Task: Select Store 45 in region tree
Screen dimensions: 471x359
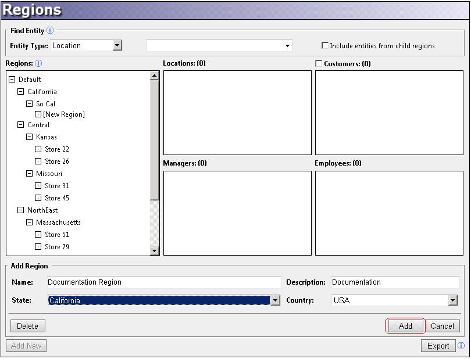Action: click(57, 198)
